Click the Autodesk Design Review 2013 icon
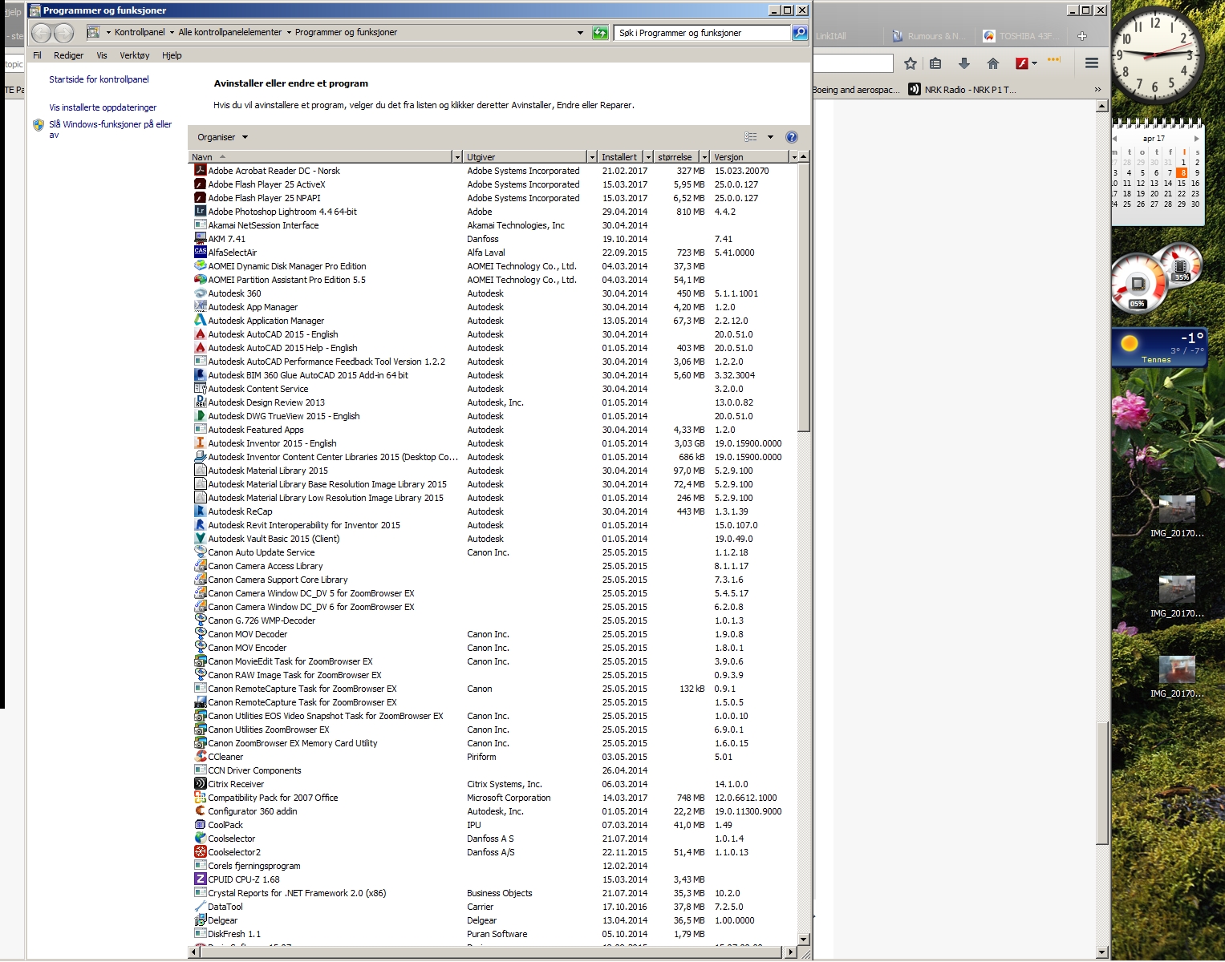This screenshot has width=1225, height=962. [x=201, y=402]
